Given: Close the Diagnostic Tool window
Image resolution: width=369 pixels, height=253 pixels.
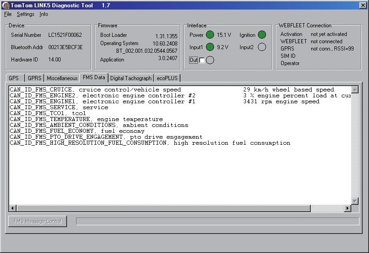Looking at the screenshot, I should 363,5.
